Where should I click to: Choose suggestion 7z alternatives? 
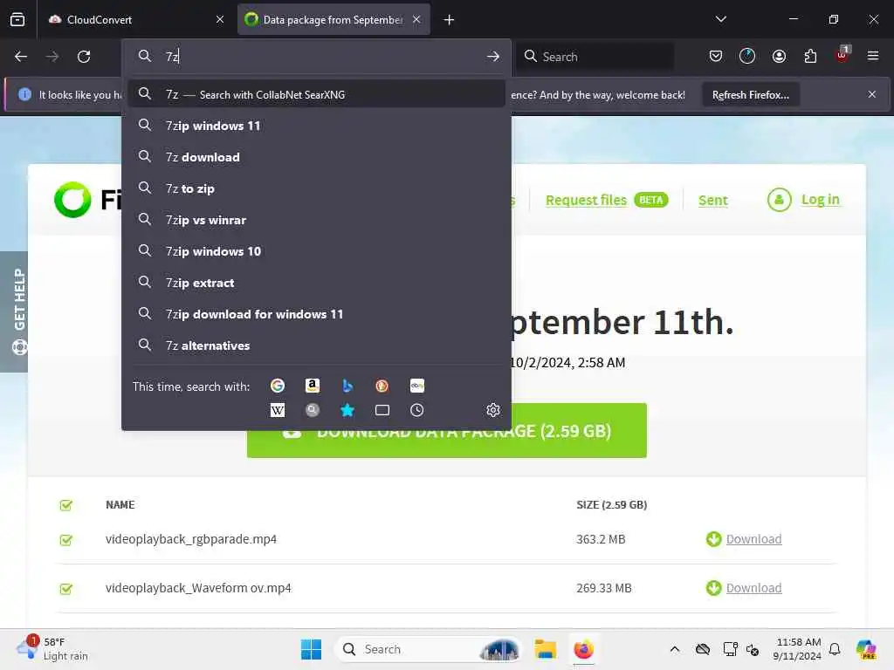316,345
